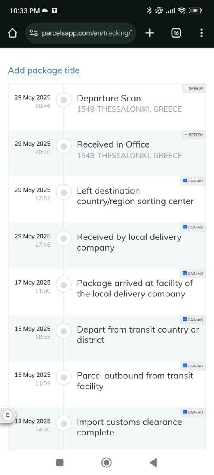Open Chrome three-dot overflow menu

coord(201,33)
